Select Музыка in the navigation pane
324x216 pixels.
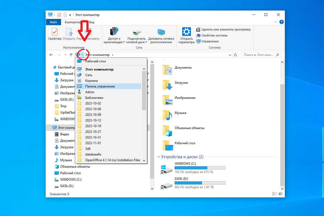click(63, 160)
